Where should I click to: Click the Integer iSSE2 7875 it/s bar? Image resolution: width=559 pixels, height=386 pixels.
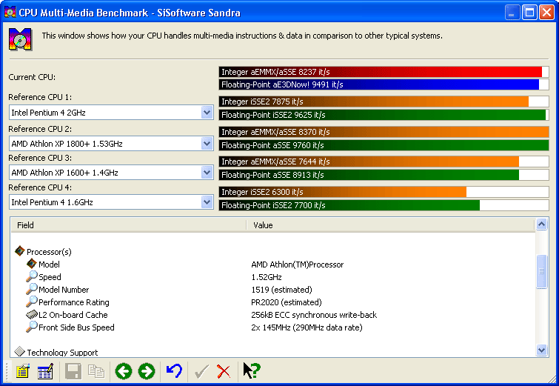tap(384, 102)
